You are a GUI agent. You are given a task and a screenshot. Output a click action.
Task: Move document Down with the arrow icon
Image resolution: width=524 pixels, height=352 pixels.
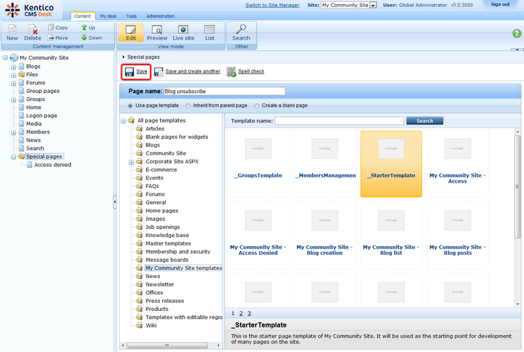[84, 38]
